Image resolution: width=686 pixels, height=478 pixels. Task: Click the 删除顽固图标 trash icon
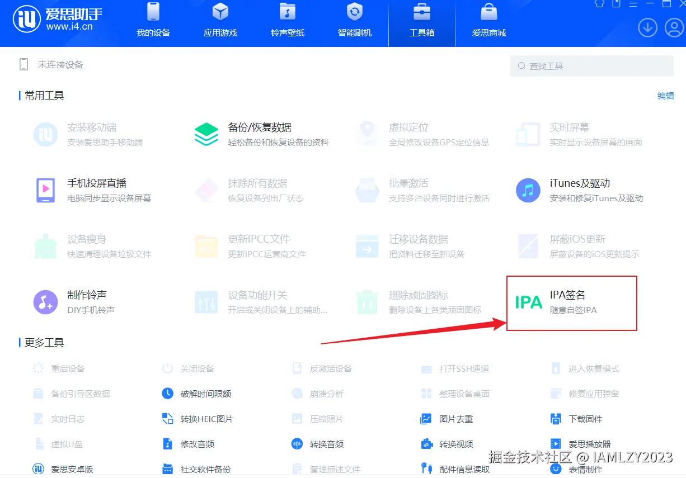[x=367, y=302]
